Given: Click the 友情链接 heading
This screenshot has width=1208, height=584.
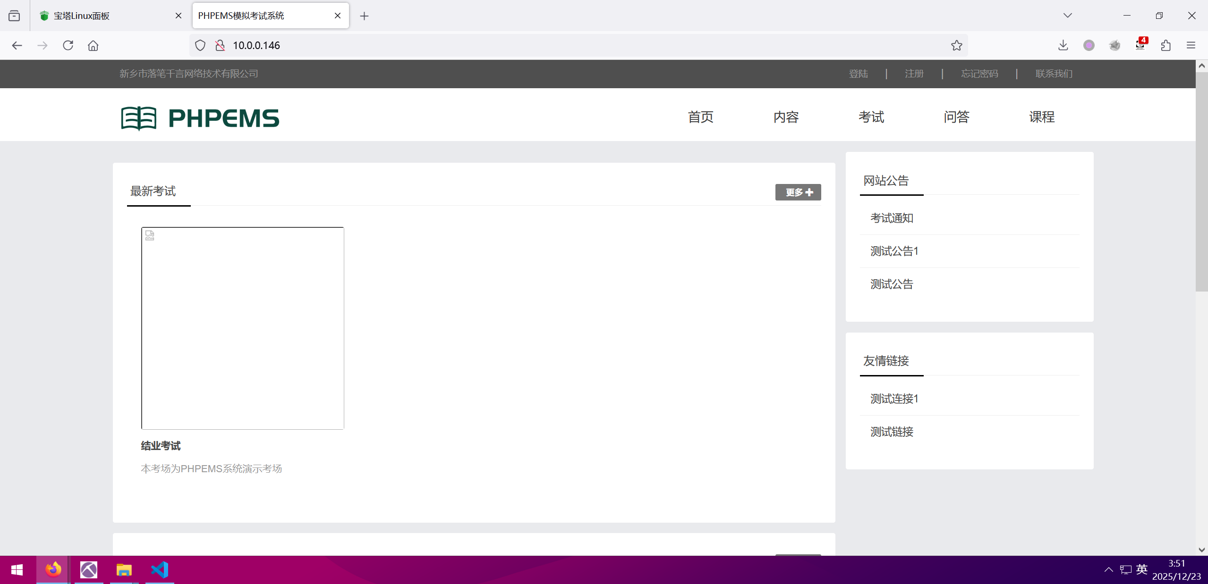Looking at the screenshot, I should (886, 361).
